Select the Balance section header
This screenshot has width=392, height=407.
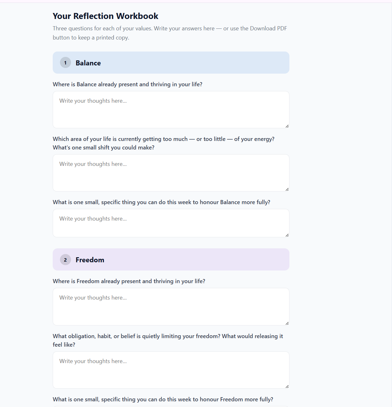coord(171,63)
